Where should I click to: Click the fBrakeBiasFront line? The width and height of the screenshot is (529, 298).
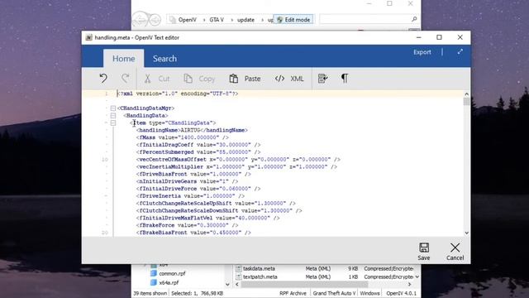[x=193, y=233]
